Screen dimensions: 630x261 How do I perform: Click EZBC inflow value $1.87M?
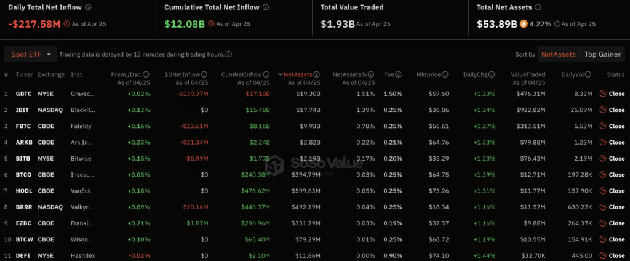pyautogui.click(x=197, y=223)
